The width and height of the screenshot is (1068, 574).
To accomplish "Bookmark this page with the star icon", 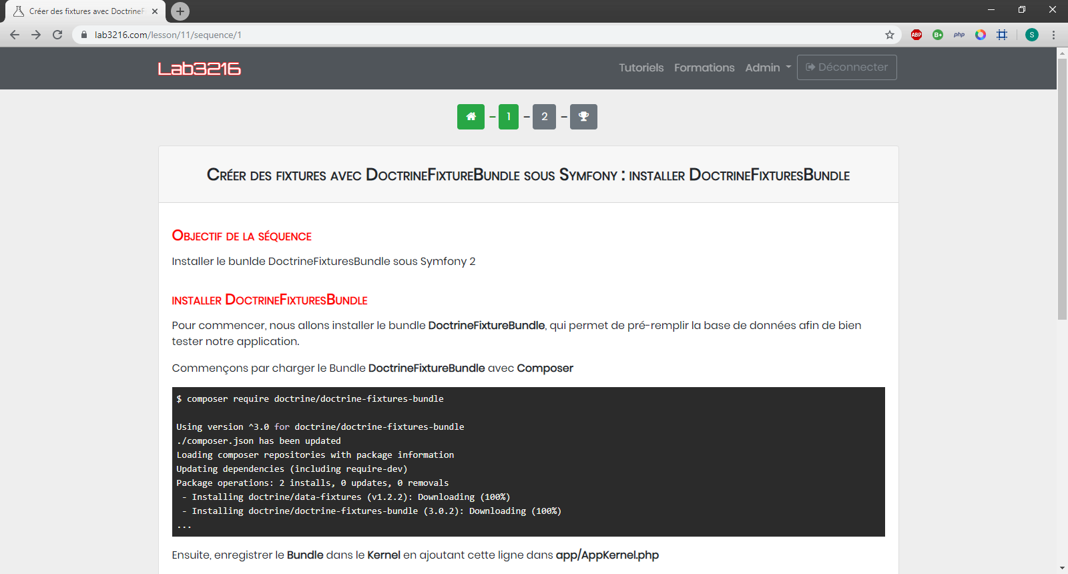I will (x=889, y=35).
